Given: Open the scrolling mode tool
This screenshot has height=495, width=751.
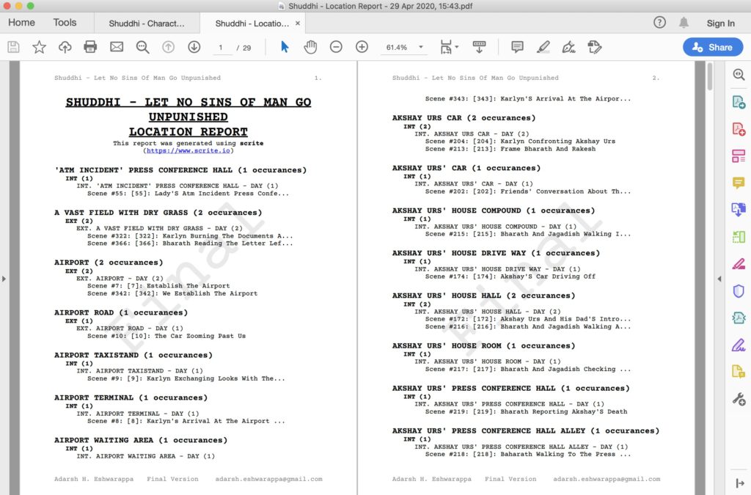Looking at the screenshot, I should [479, 47].
